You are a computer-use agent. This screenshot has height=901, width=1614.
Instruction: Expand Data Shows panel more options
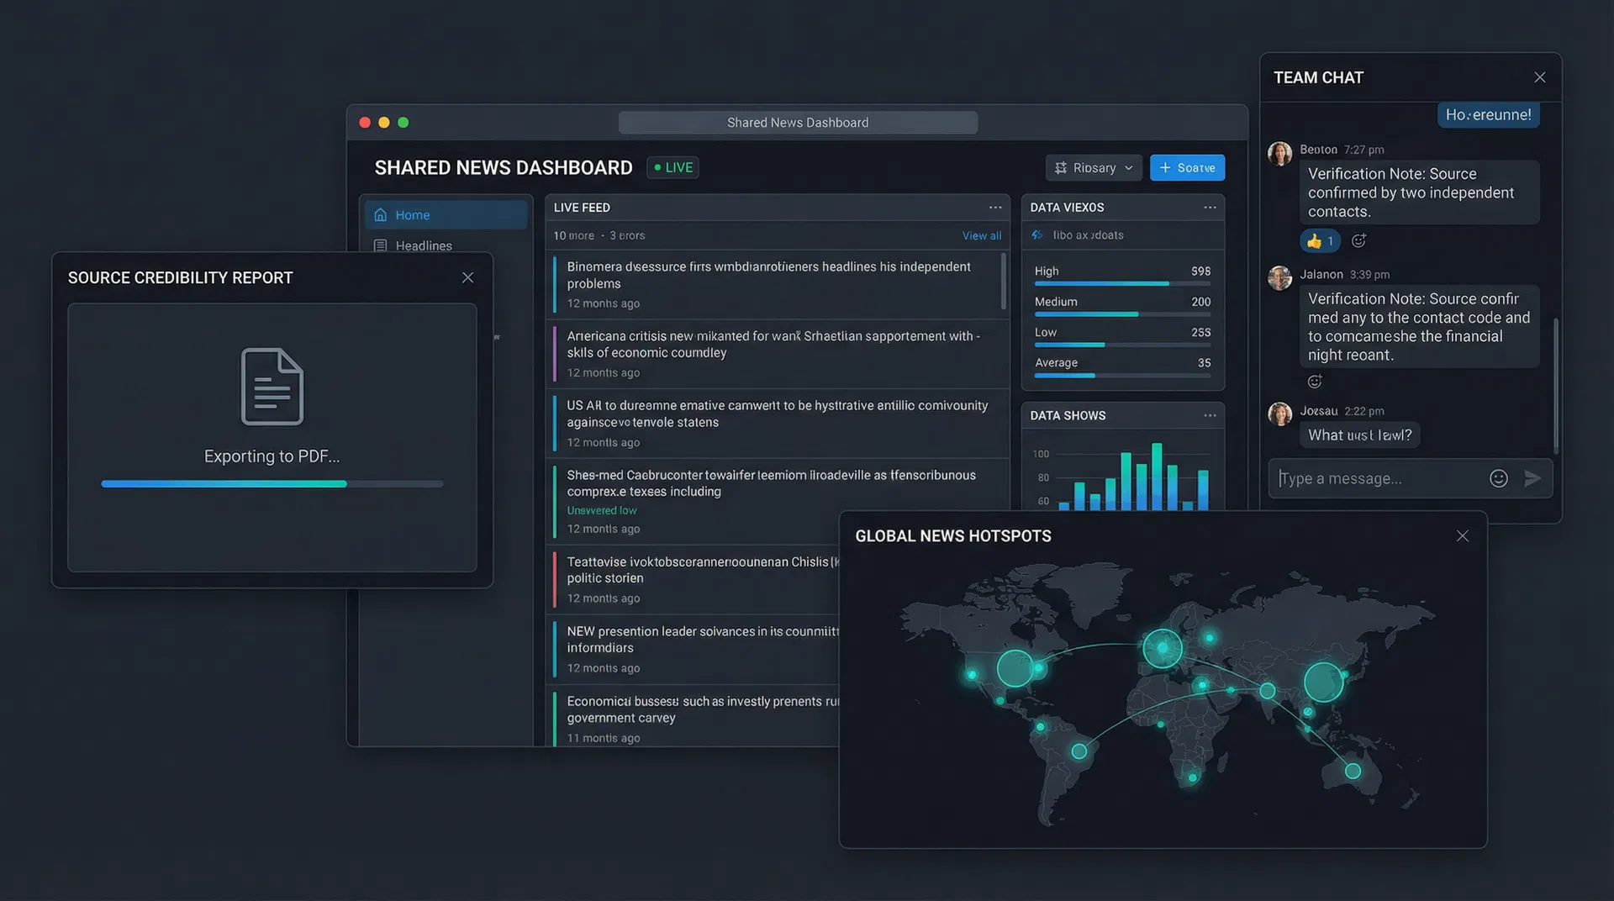1210,415
